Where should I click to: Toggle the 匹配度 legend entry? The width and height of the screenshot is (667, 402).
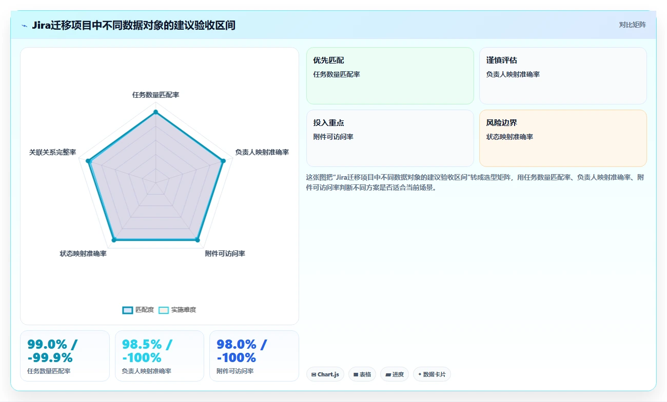(138, 310)
